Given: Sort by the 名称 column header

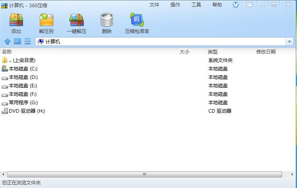Looking at the screenshot, I should coord(7,52).
